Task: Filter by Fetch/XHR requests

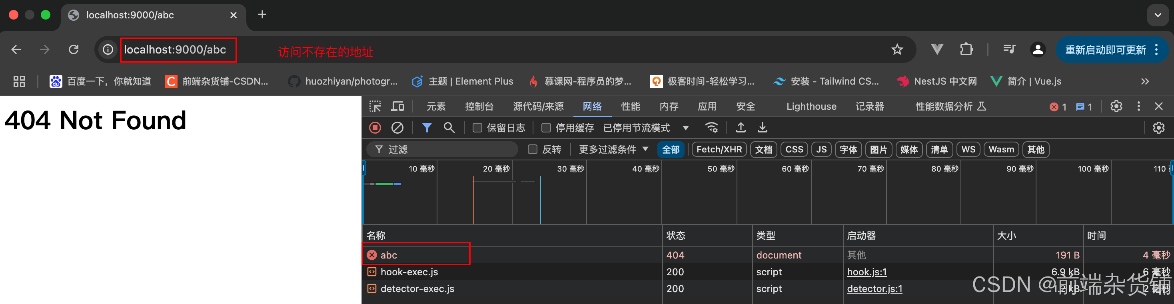Action: coord(719,150)
